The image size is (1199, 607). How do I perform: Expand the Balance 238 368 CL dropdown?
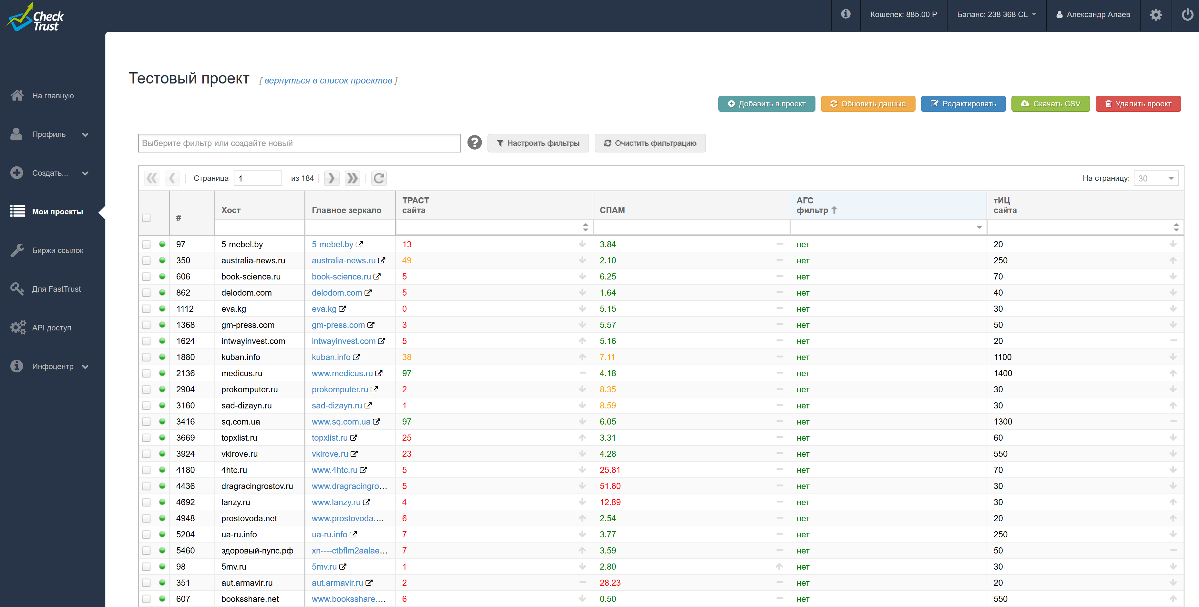pyautogui.click(x=996, y=15)
